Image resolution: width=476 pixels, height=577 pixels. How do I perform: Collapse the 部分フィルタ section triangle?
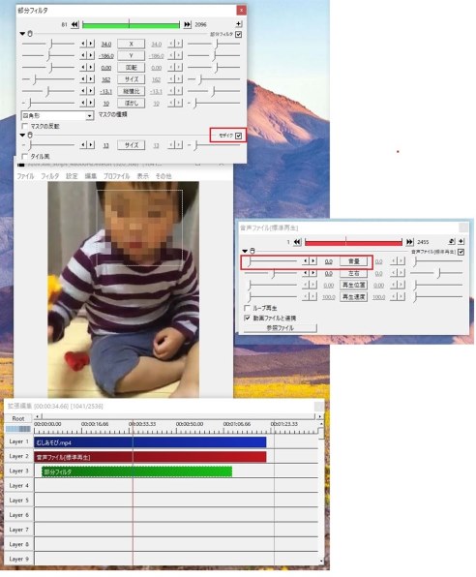pyautogui.click(x=23, y=34)
